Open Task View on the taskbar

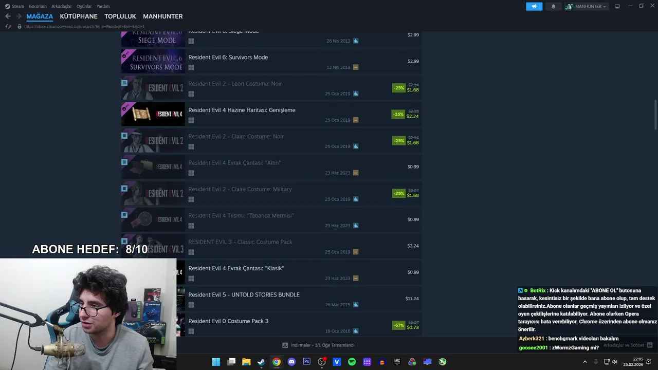(x=231, y=362)
